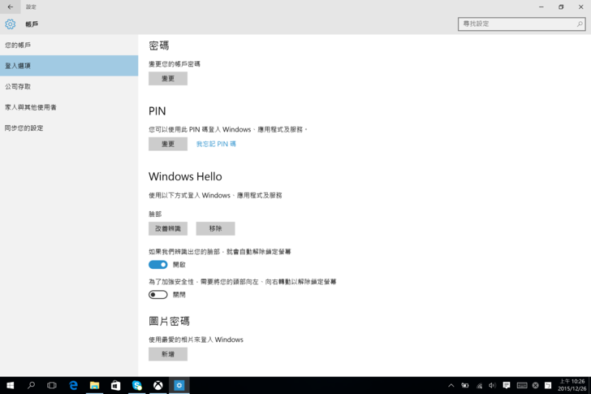Click the 密碼 section heading

pyautogui.click(x=158, y=46)
